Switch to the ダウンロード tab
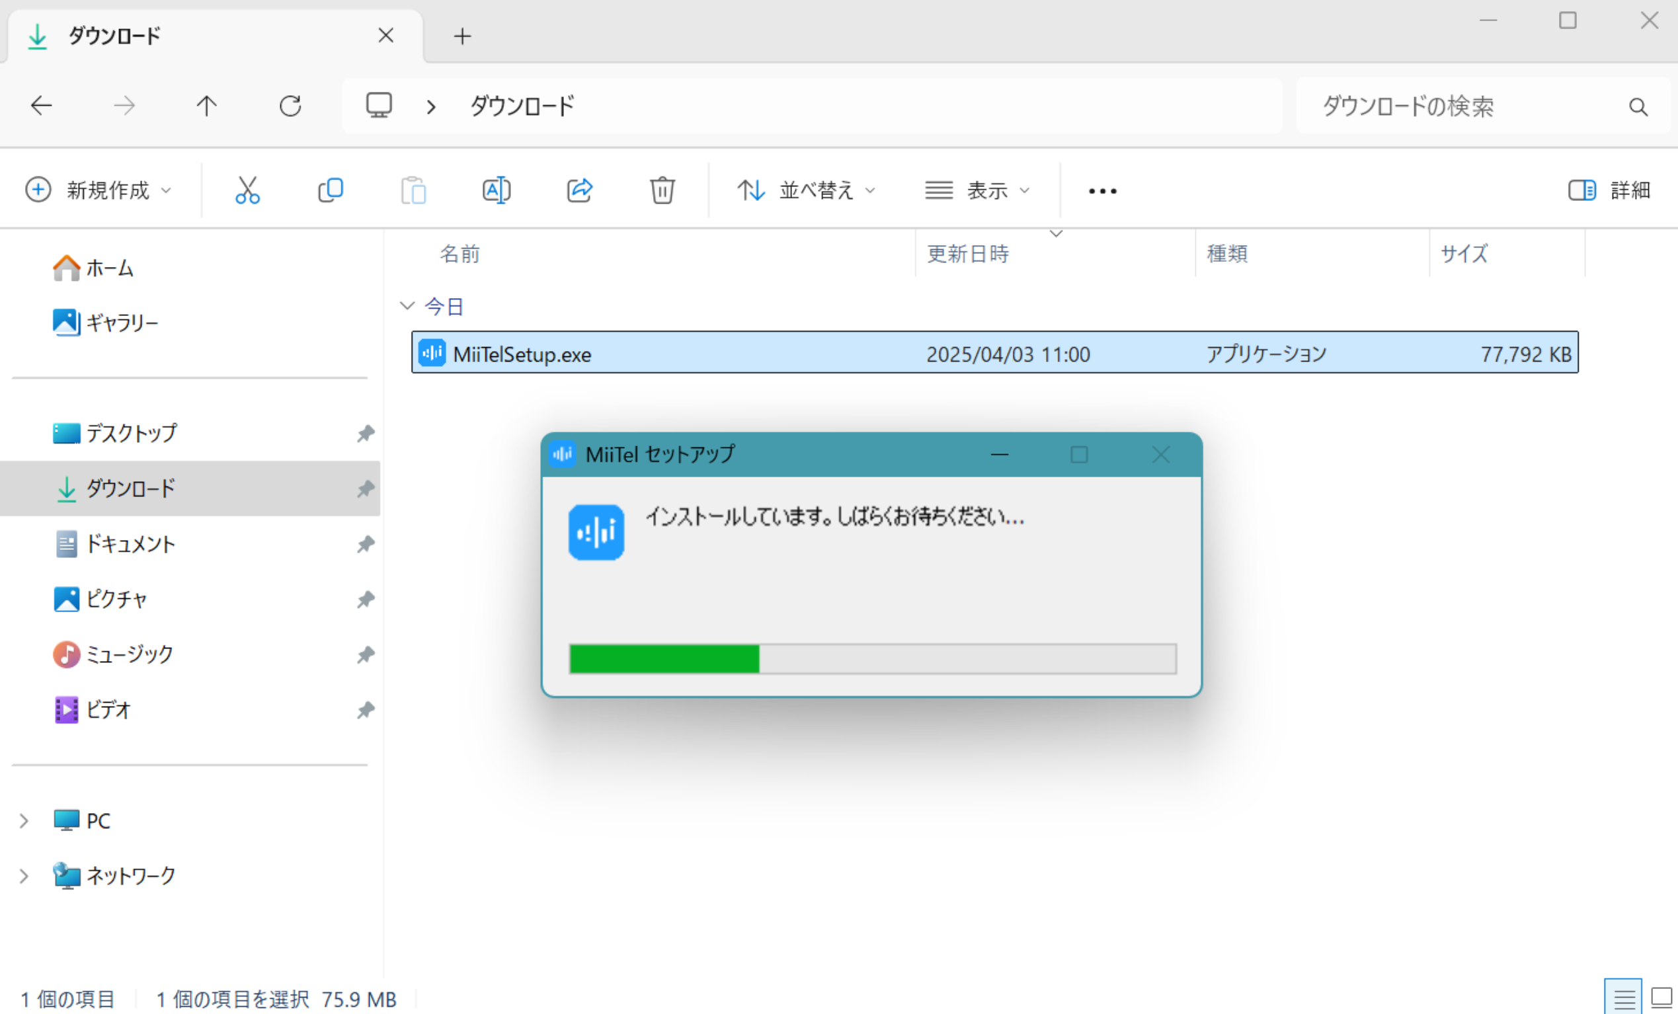 [x=214, y=36]
